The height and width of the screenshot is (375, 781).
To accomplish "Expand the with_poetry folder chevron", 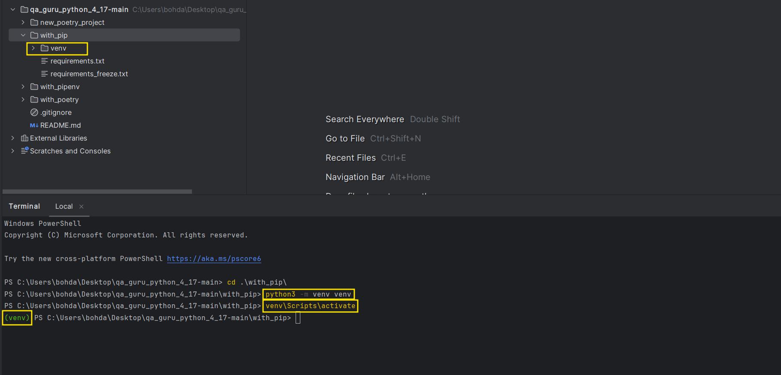I will tap(23, 99).
